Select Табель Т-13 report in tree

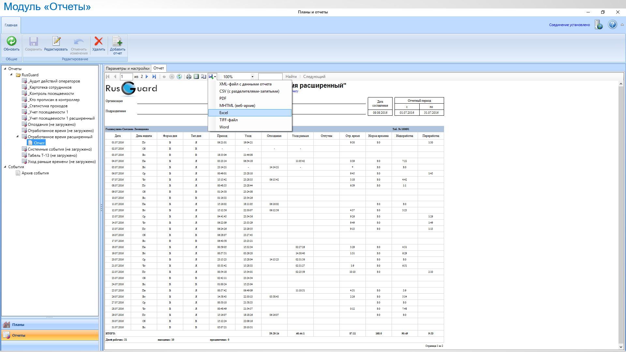point(52,155)
